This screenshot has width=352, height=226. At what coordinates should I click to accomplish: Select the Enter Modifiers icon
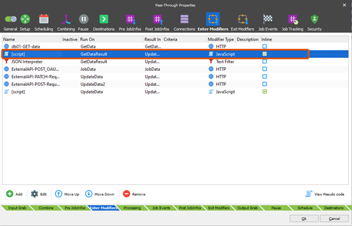click(x=212, y=19)
